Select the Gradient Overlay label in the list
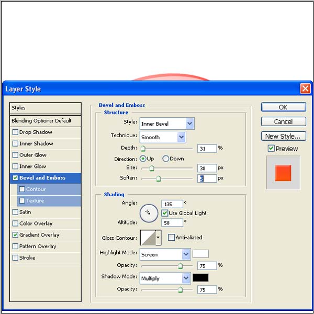The width and height of the screenshot is (314, 314). [39, 235]
